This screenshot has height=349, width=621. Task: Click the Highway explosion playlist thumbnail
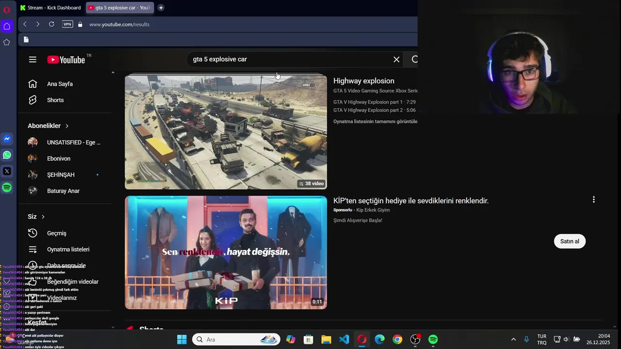[226, 132]
